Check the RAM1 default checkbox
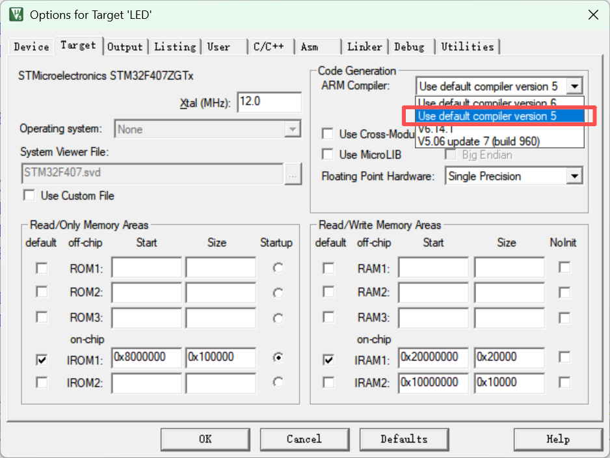The image size is (610, 458). point(328,269)
